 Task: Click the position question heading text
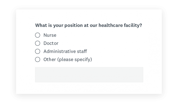click(x=89, y=25)
